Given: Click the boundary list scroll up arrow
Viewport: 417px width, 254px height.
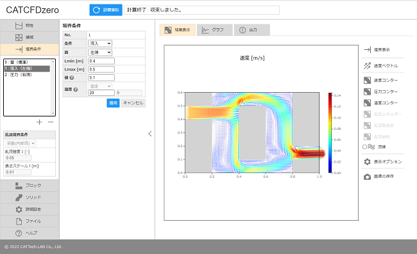Looking at the screenshot, I should [53, 61].
